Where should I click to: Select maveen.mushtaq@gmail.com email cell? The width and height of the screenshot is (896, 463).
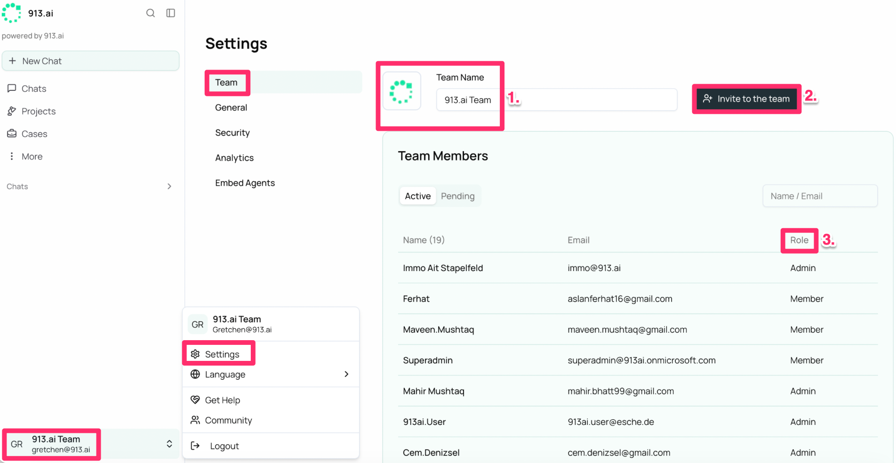click(627, 329)
